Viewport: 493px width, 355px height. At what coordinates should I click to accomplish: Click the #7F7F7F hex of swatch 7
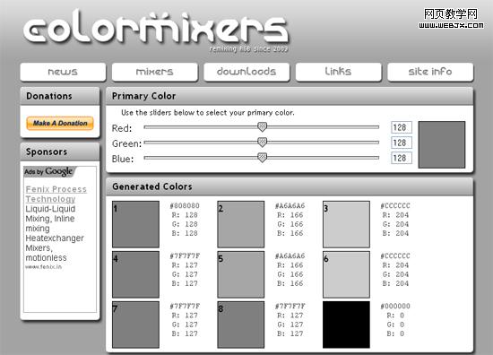coord(185,306)
